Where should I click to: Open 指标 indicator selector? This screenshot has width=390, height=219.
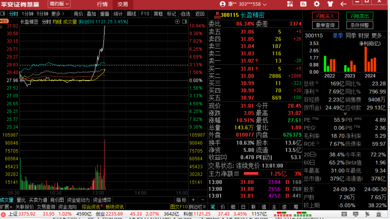click(x=181, y=200)
